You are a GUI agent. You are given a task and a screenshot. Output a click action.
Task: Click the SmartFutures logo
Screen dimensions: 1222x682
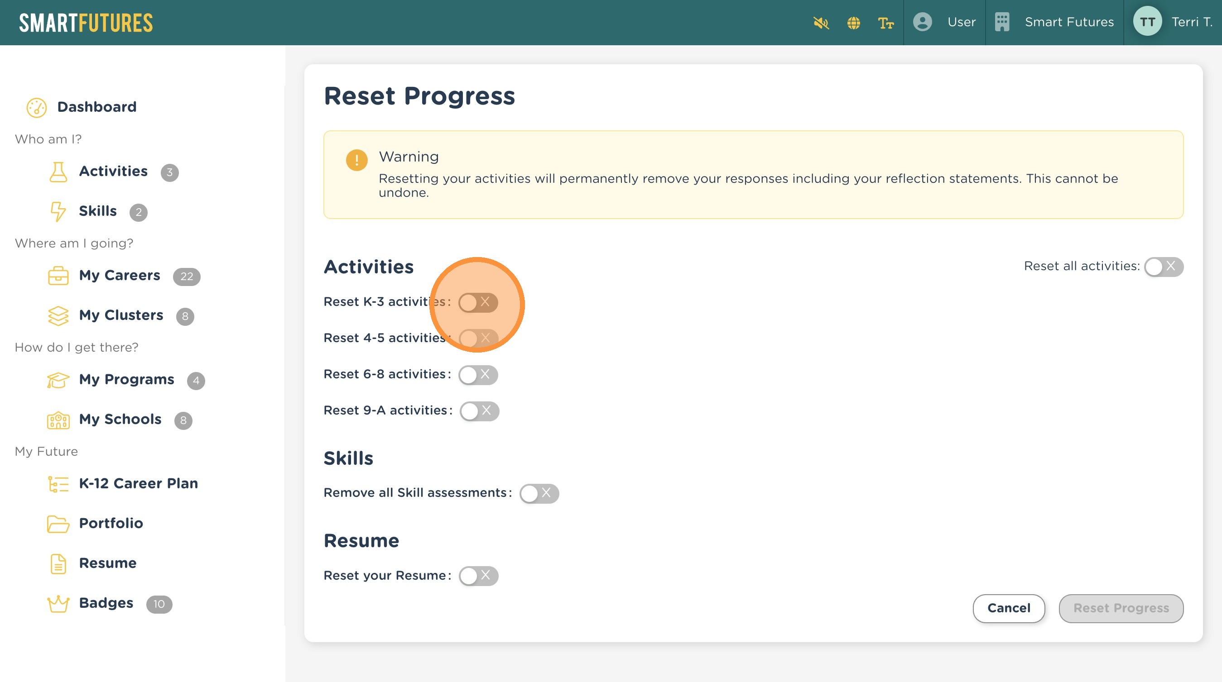tap(86, 23)
